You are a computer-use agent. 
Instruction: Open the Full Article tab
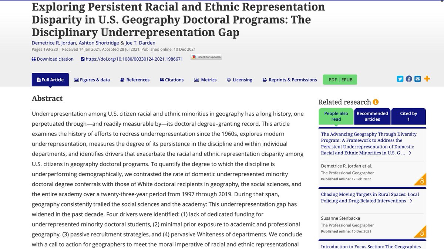(x=50, y=79)
